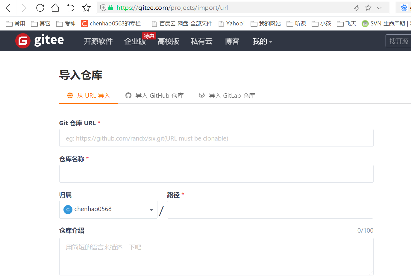This screenshot has height=276, width=411.
Task: Open the 开源软件 nav menu
Action: click(98, 41)
